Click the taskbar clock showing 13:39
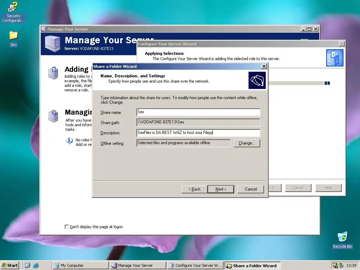The height and width of the screenshot is (270, 360). point(351,265)
